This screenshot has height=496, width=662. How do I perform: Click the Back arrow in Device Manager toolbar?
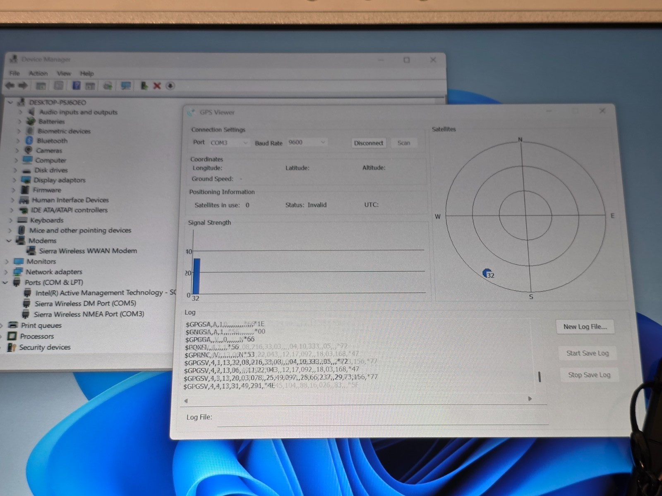(10, 86)
